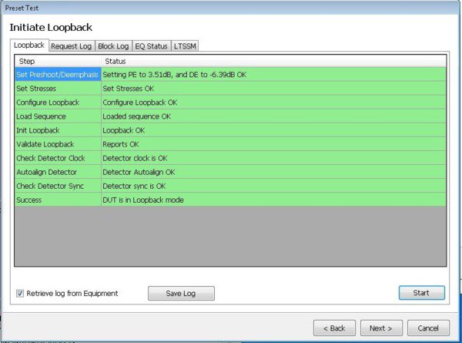The image size is (462, 343).
Task: Select the Validate Loopback step row
Action: (x=58, y=144)
